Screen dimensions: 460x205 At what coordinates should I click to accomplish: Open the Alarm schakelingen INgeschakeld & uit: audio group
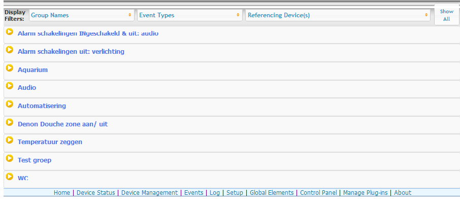(88, 33)
